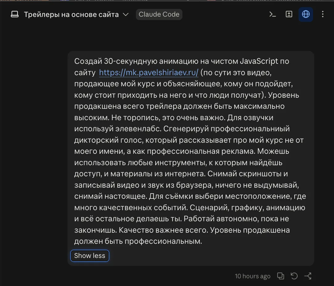Click the branch fork icon

308,276
